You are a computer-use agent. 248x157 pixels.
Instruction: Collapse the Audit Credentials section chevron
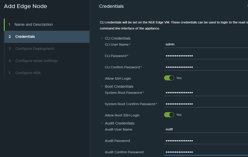point(102,123)
